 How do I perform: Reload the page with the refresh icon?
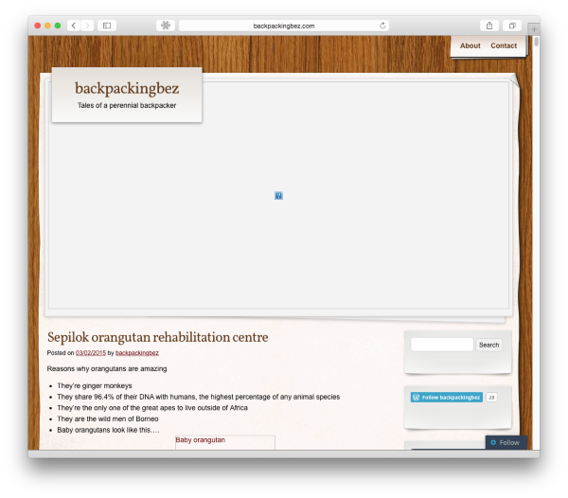(382, 26)
